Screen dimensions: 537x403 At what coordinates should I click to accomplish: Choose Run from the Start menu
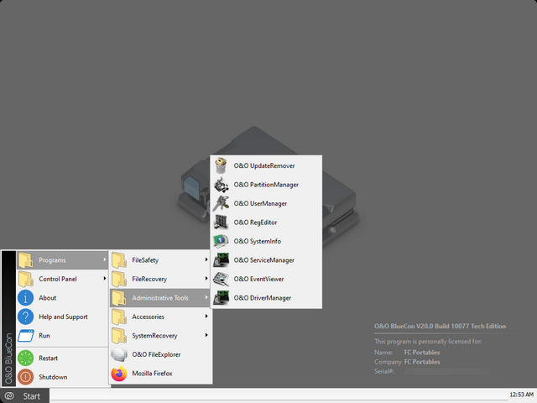coord(44,336)
